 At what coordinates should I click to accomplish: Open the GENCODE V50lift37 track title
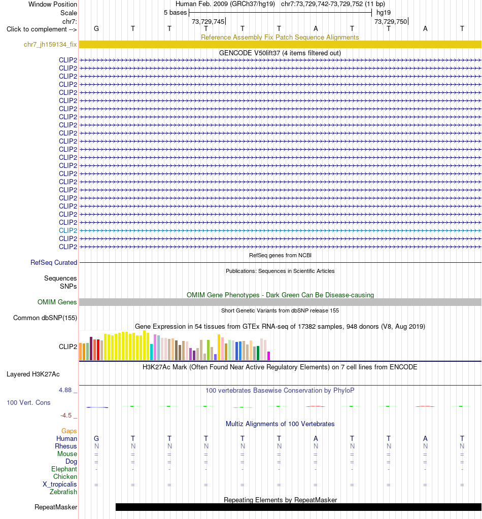pyautogui.click(x=280, y=53)
